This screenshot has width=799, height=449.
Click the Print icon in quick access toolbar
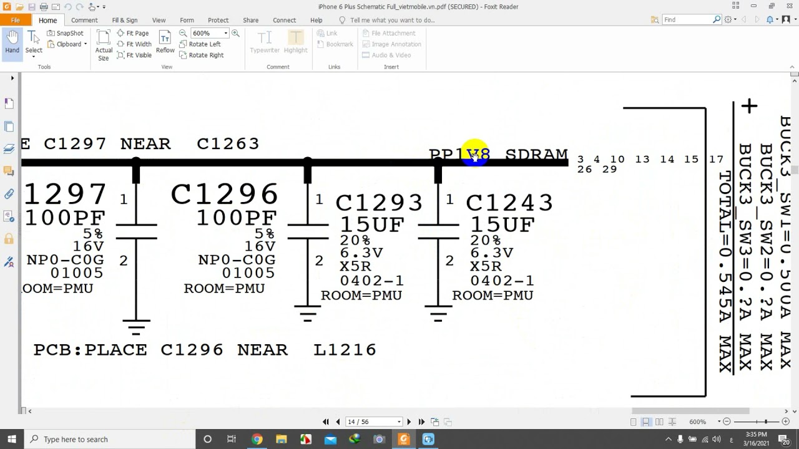click(x=44, y=7)
